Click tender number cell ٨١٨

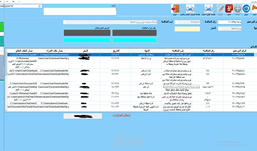pyautogui.click(x=208, y=103)
